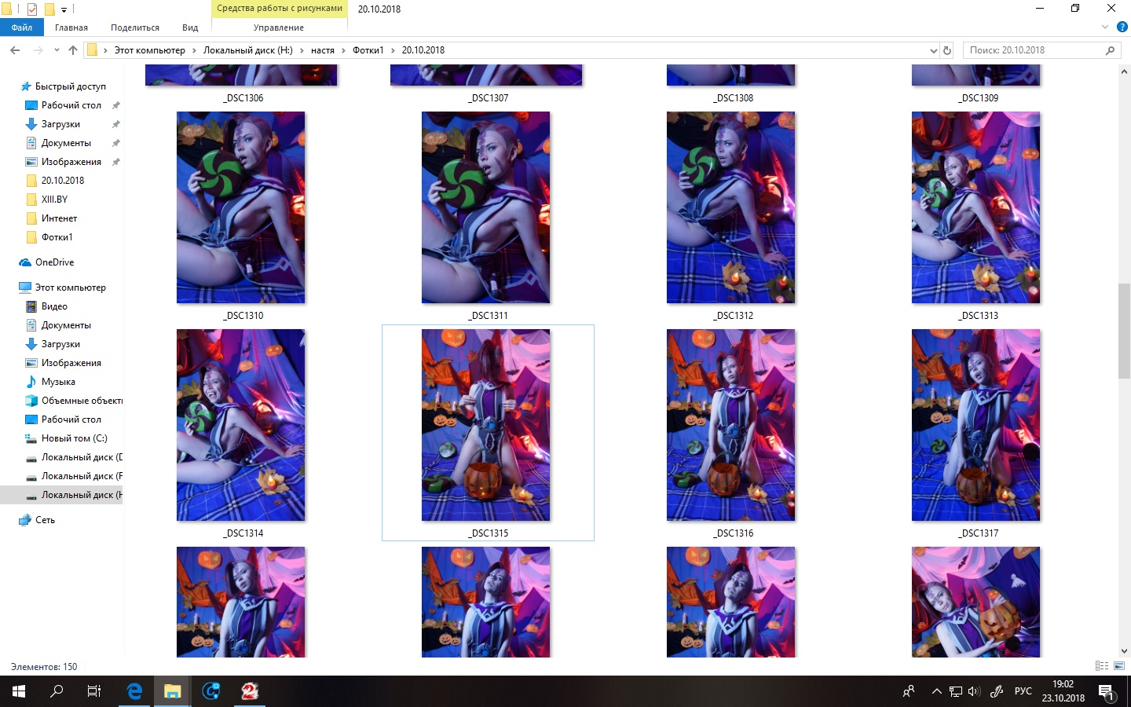Launch Microsoft Edge from the taskbar

pos(134,691)
